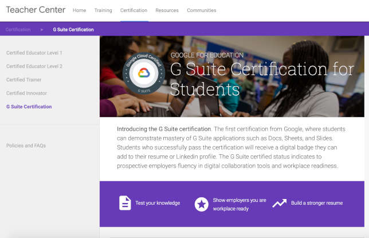Open the Resources navigation tab
Screen dimensions: 369x238
pos(167,10)
